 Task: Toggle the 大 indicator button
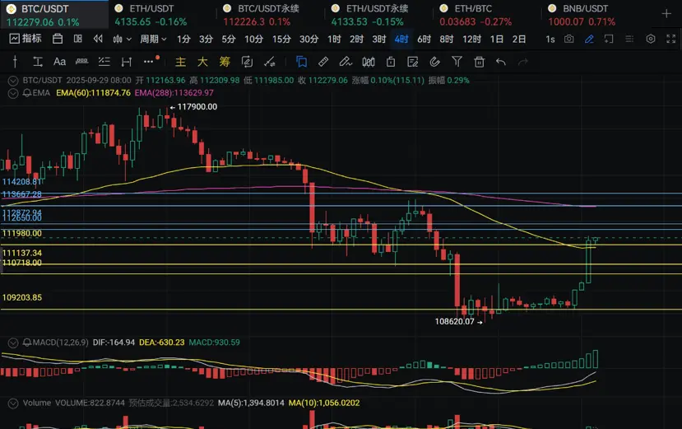tap(202, 62)
